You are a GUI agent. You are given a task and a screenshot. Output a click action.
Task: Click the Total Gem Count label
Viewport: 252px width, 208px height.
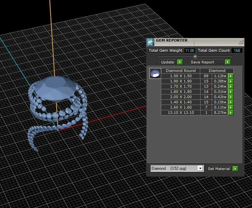coord(214,50)
